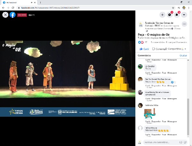Click the viewer count eye icon
Screen dimensions: 192x146
(x=30, y=15)
